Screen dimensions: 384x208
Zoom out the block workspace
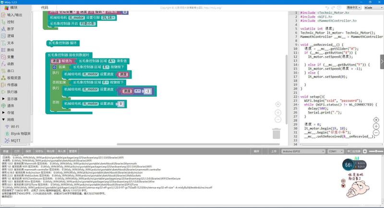point(278,120)
